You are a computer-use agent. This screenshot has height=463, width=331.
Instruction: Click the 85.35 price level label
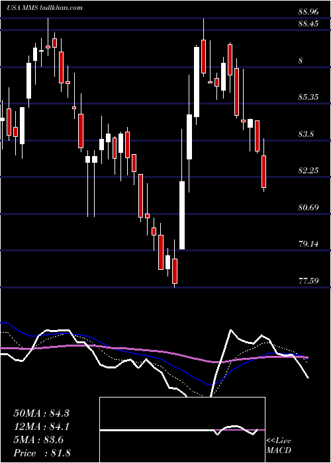pos(308,97)
